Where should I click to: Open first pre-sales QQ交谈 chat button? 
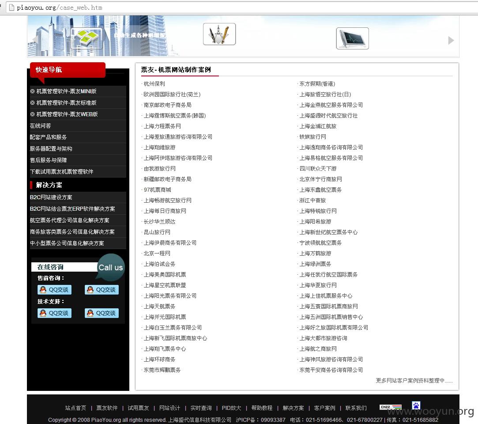(x=55, y=290)
